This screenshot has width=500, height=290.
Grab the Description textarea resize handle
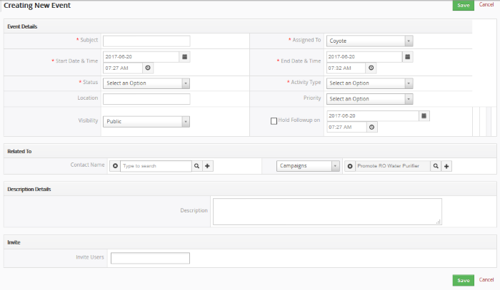pyautogui.click(x=439, y=222)
